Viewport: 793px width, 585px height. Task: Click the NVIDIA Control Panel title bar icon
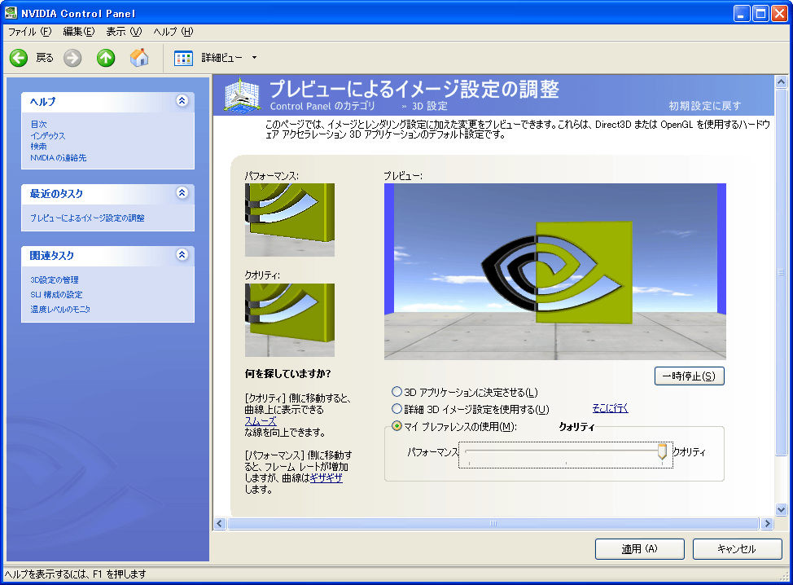point(11,13)
